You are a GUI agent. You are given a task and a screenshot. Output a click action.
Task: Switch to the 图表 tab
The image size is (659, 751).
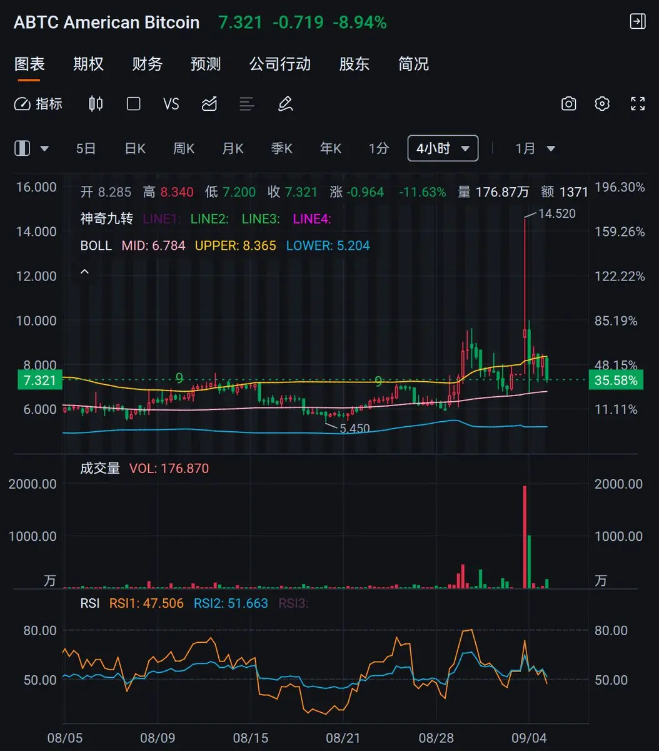coord(29,64)
